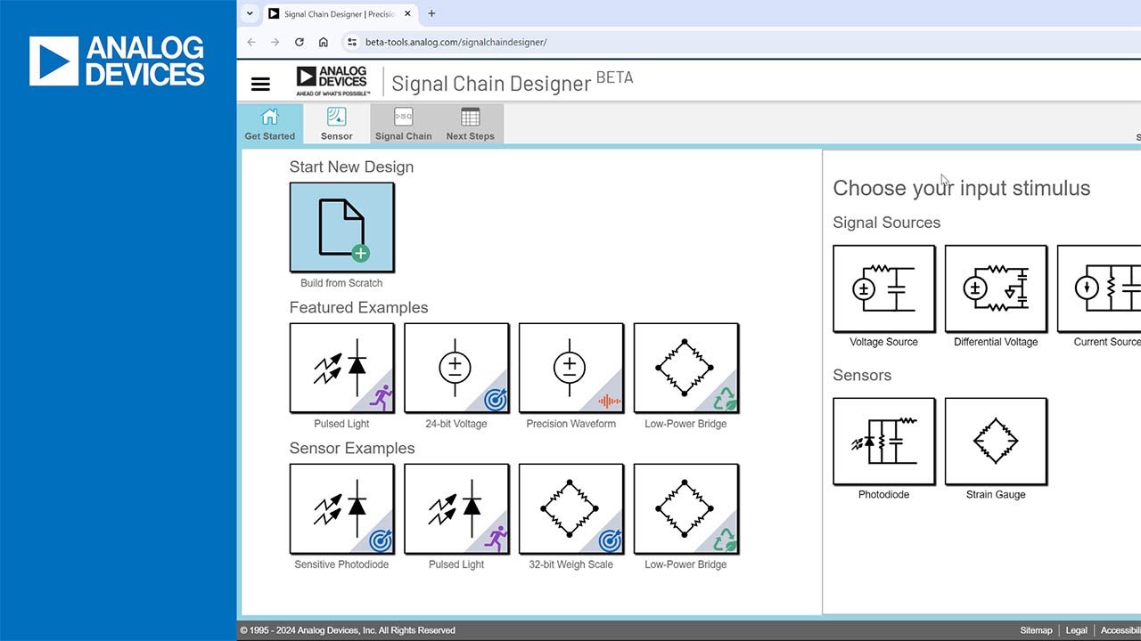Choose the Differential Voltage stimulus
Viewport: 1141px width, 641px height.
click(996, 288)
